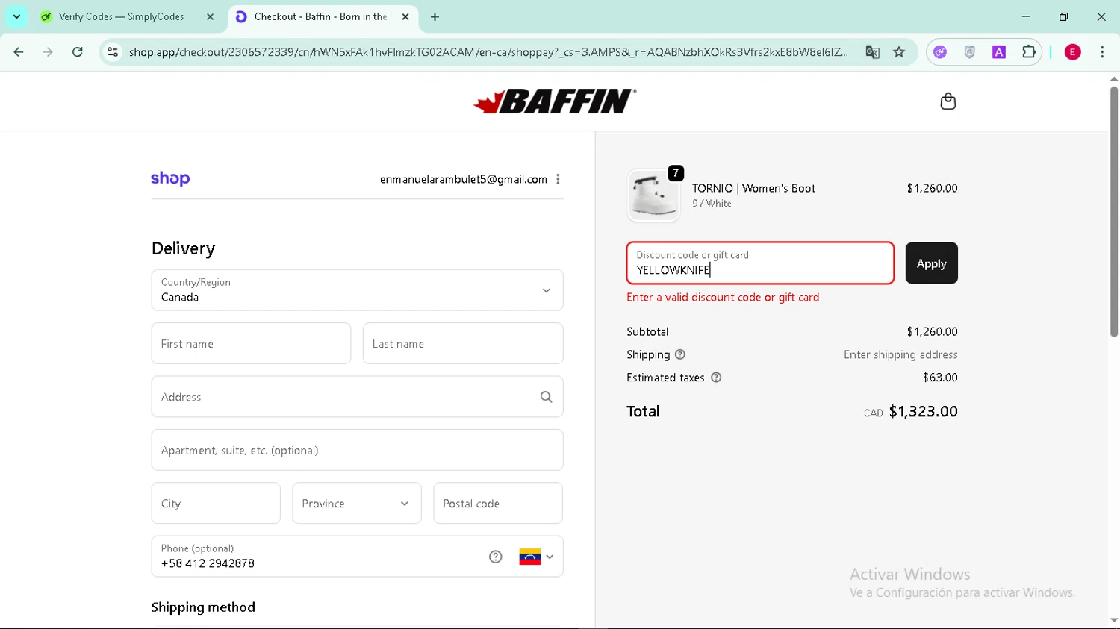Click the Apply discount button
The image size is (1120, 629).
click(x=931, y=263)
